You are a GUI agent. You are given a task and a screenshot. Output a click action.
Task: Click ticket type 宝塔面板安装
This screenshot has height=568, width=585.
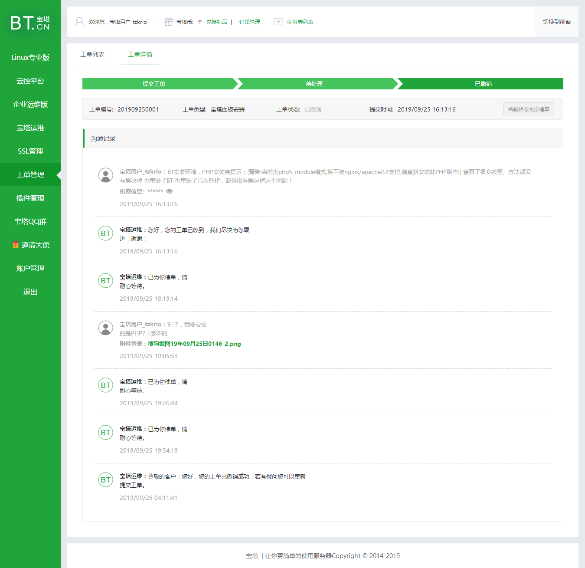[228, 109]
